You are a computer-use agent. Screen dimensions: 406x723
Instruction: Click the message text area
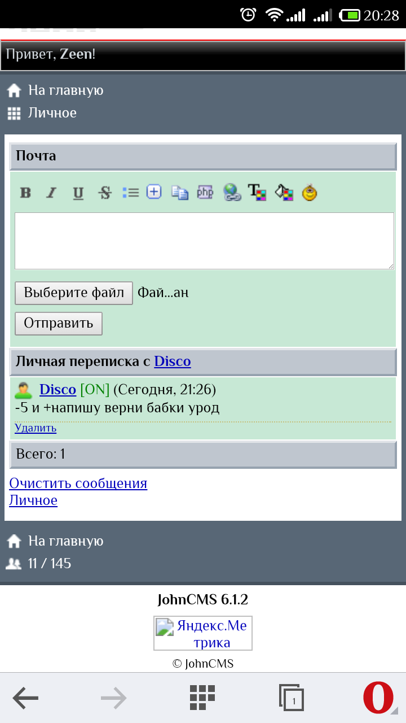point(204,241)
